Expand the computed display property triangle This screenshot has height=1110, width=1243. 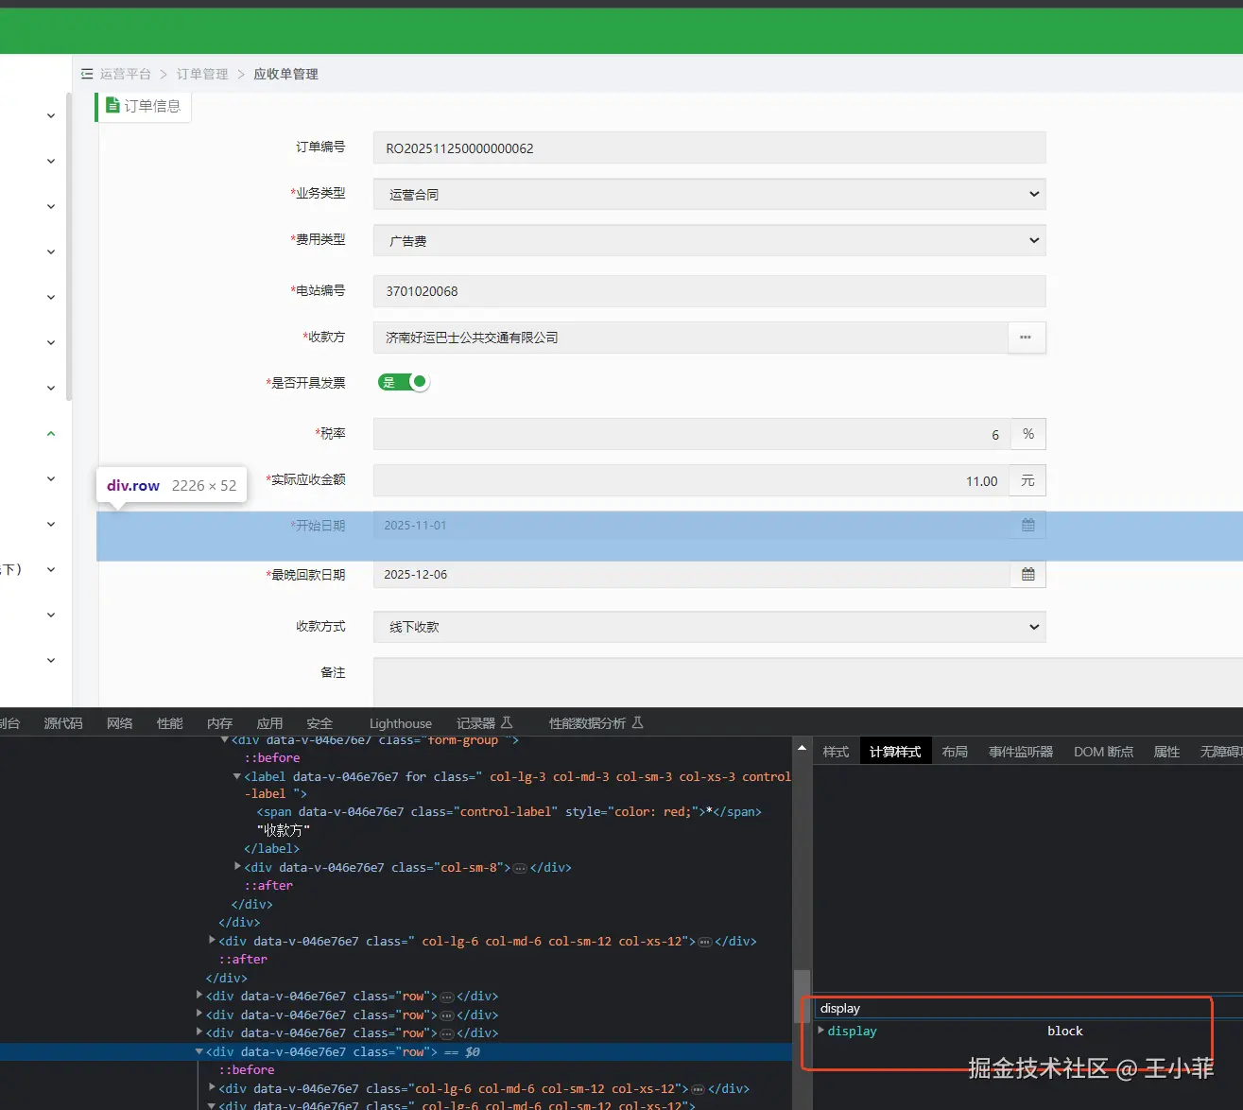[x=820, y=1031]
